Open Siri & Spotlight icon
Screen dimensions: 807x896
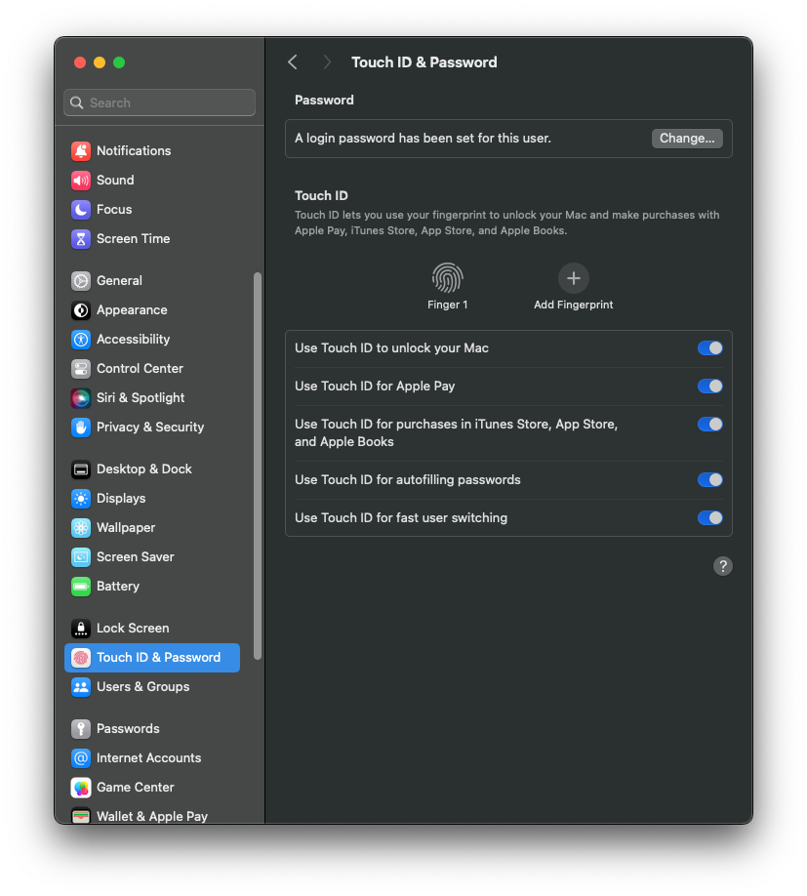(81, 397)
